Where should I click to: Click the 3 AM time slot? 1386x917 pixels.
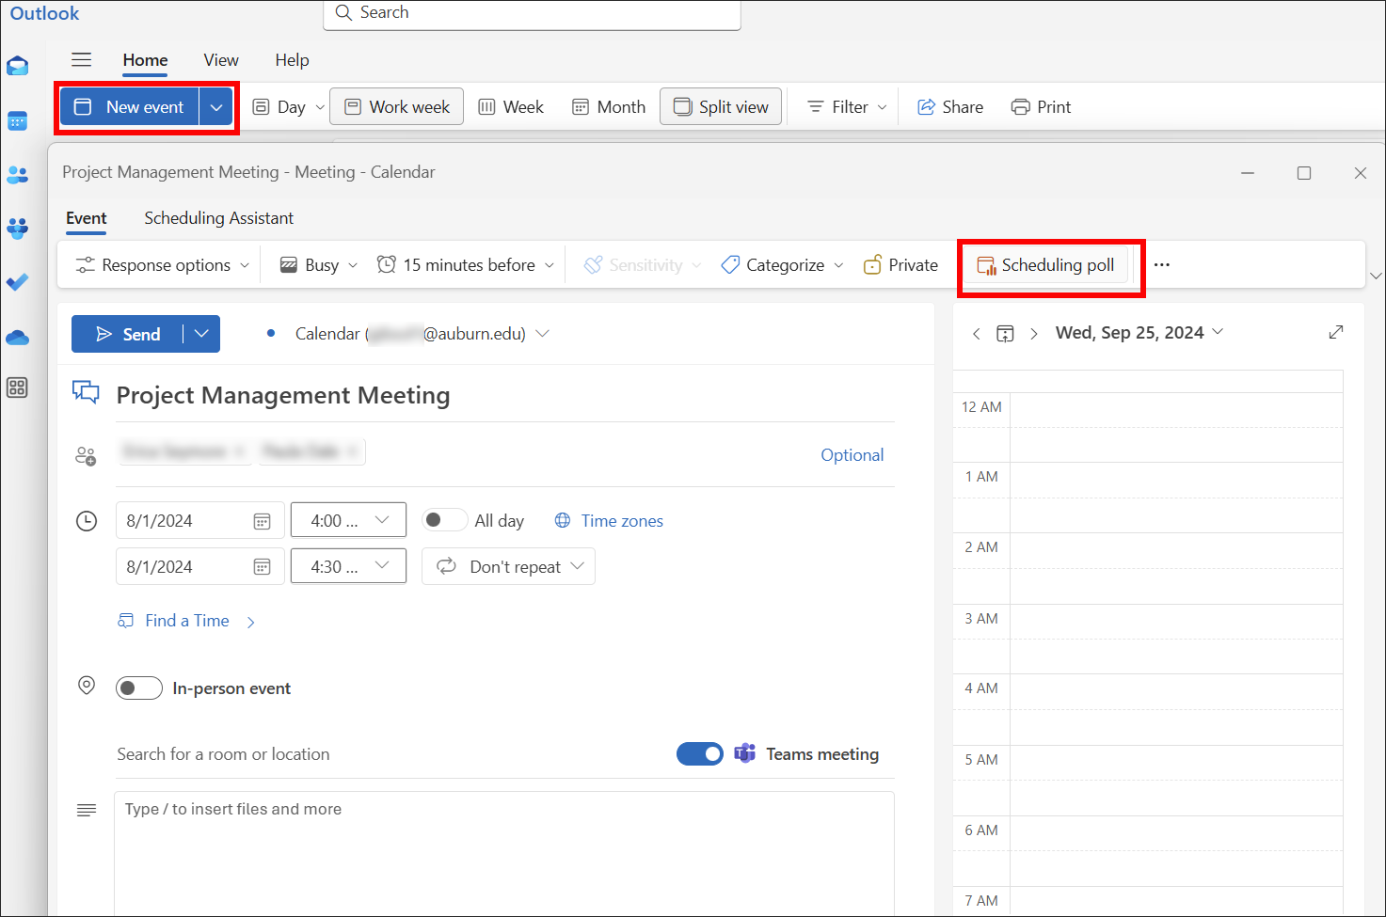tap(1176, 639)
